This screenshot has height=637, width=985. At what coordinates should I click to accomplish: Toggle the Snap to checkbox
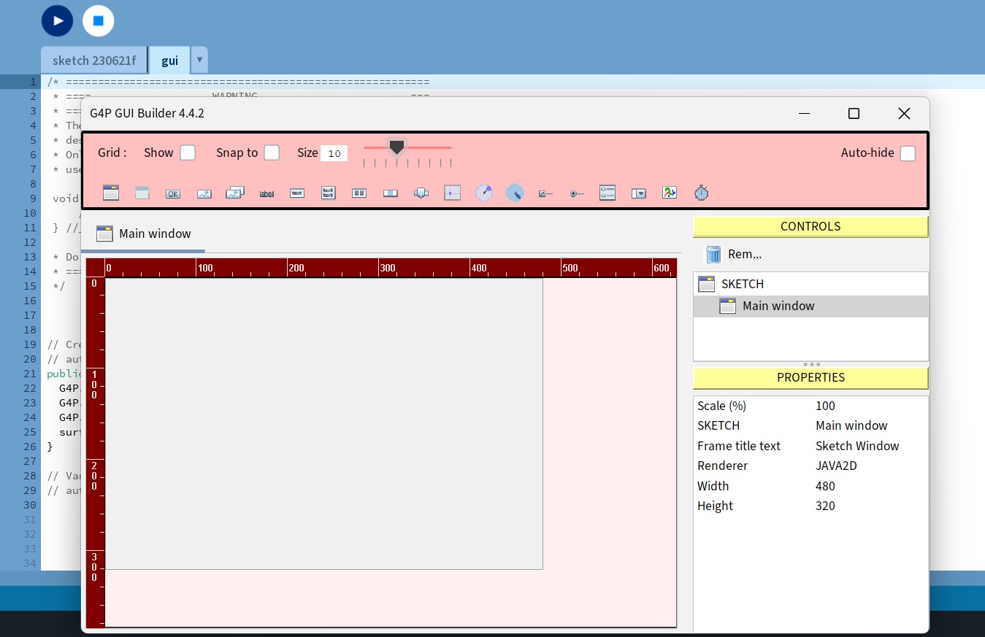[272, 153]
